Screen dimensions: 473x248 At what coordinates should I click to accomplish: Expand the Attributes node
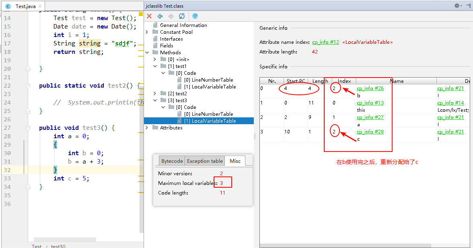(147, 128)
